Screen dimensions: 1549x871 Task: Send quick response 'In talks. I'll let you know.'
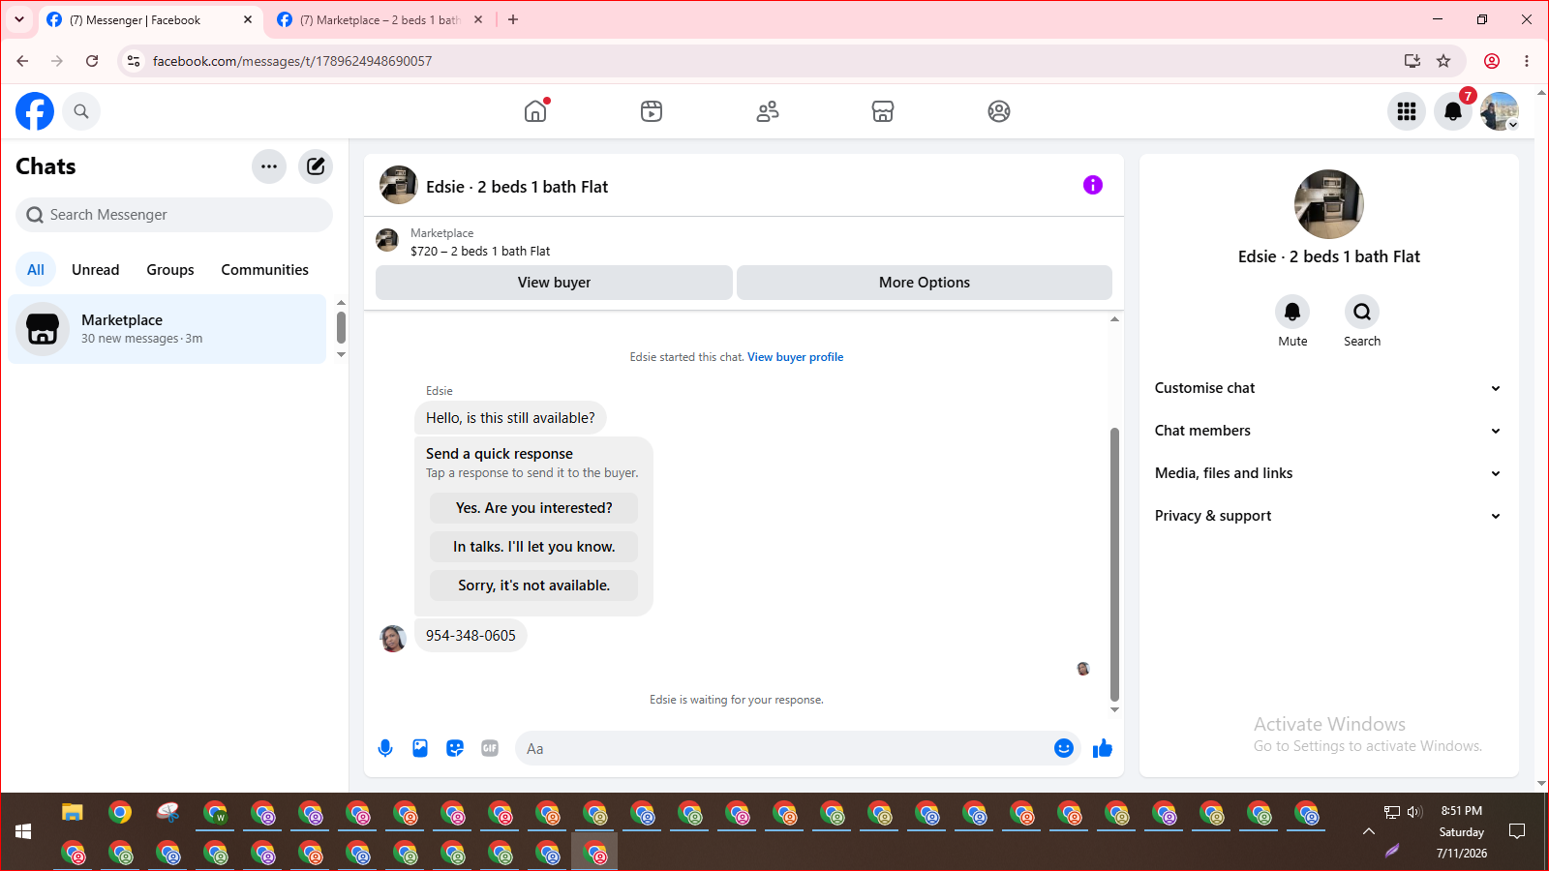[x=534, y=547]
